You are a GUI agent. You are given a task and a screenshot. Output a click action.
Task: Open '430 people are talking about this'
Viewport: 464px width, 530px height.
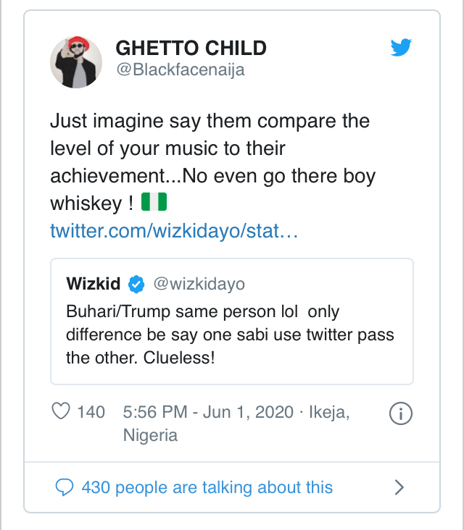coord(207,487)
